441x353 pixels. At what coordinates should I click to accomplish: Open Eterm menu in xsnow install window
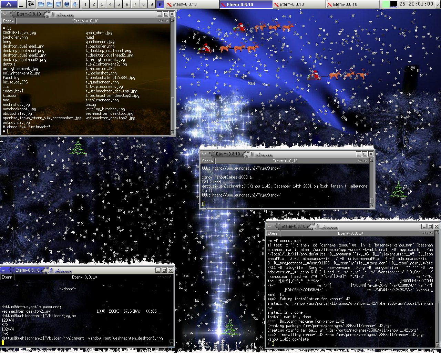pos(273,233)
